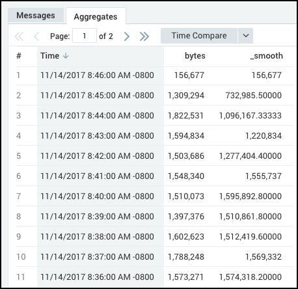Select the bytes value 1,309,294
Screen dimensions: 298x289
[x=186, y=96]
